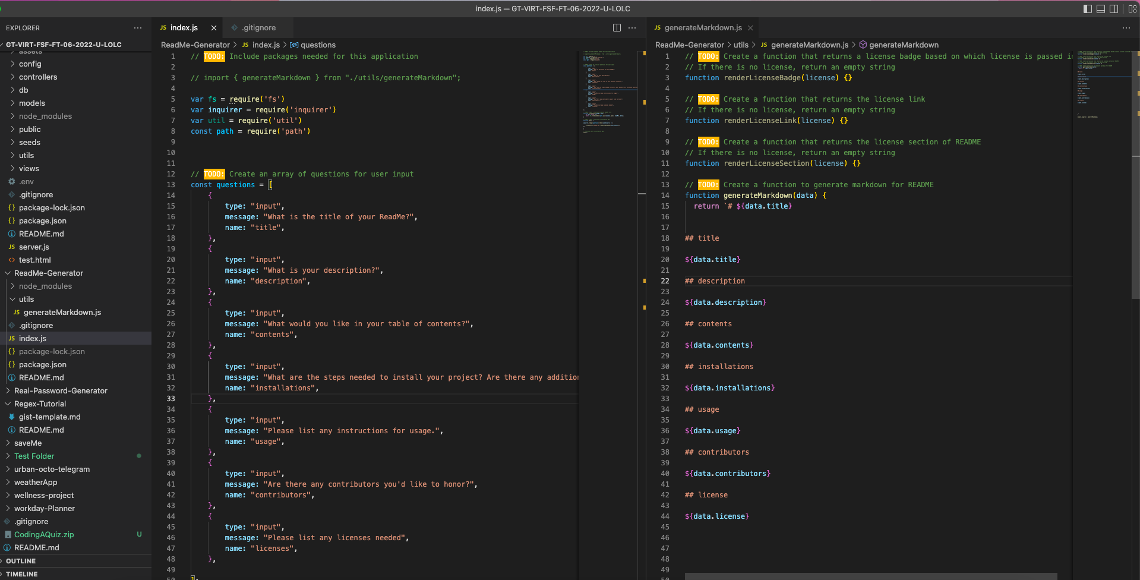1140x580 pixels.
Task: Toggle the primary sidebar visibility
Action: [1087, 9]
